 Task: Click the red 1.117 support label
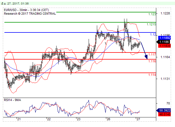click(152, 54)
